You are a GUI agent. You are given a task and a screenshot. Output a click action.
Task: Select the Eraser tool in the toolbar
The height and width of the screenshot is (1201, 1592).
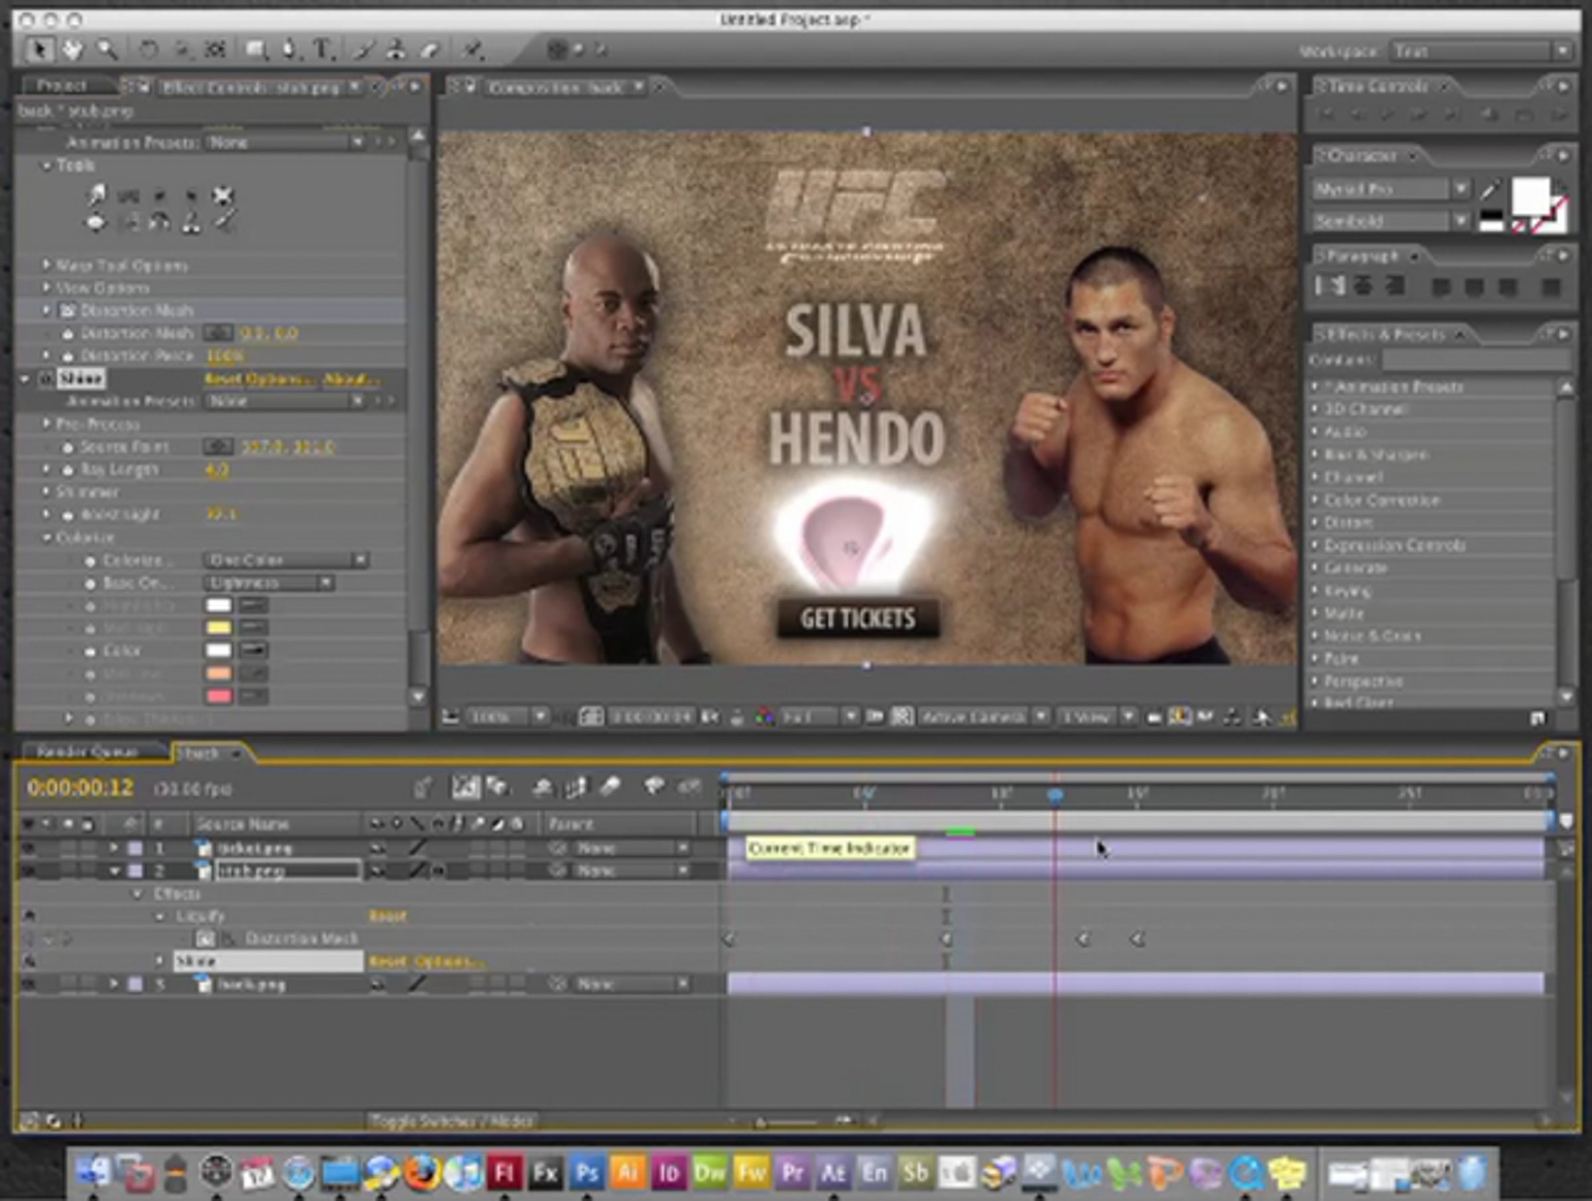431,50
